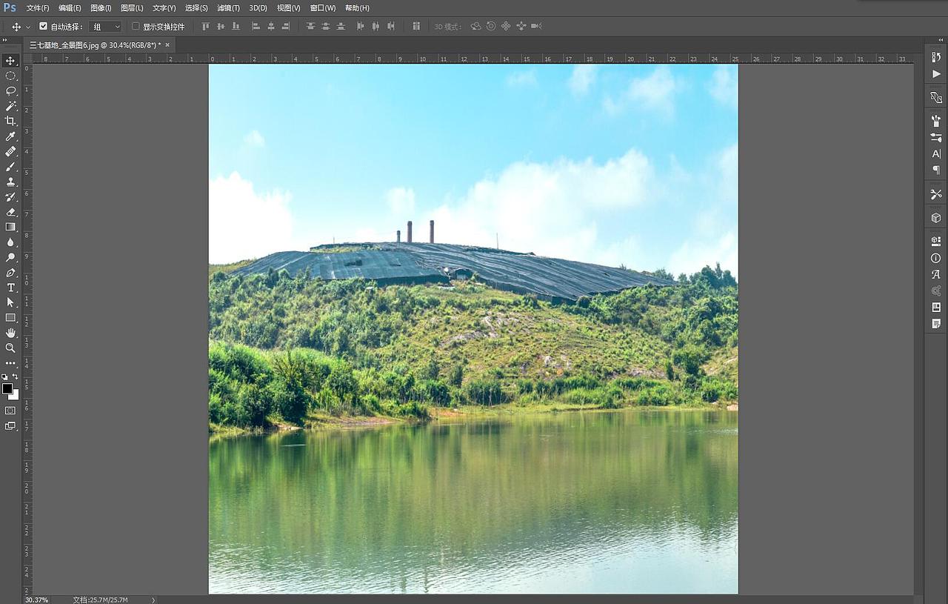This screenshot has height=604, width=948.
Task: Reset default foreground and background colors
Action: (4, 377)
